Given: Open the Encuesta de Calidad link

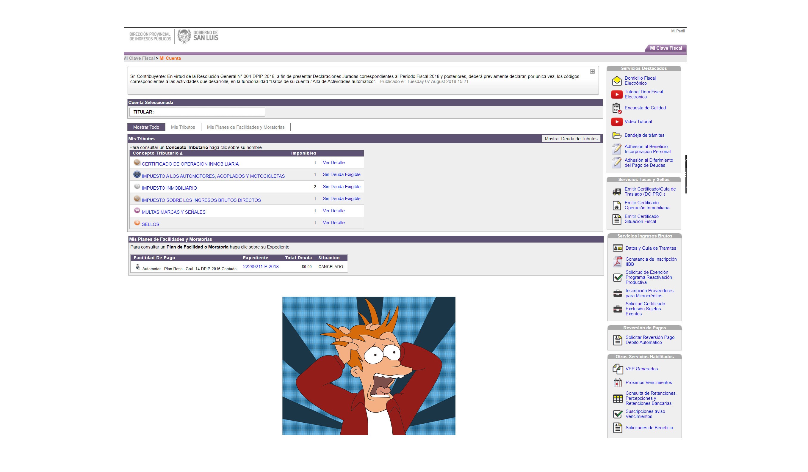Looking at the screenshot, I should point(645,108).
